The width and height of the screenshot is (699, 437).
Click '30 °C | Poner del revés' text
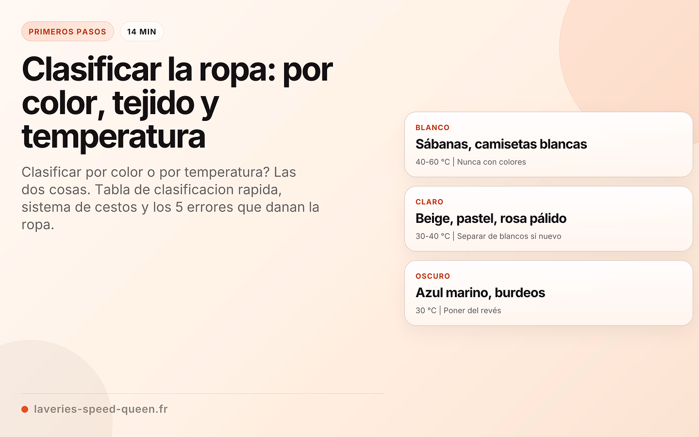(x=458, y=311)
